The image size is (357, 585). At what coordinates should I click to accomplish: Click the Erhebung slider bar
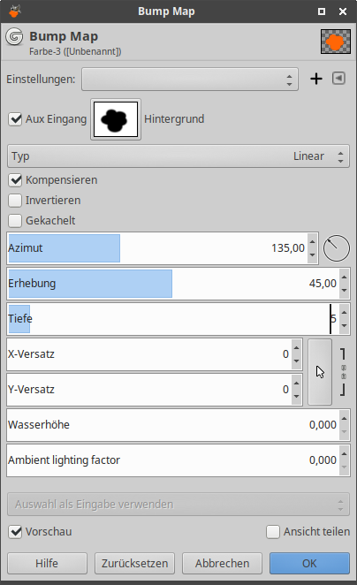(x=173, y=284)
